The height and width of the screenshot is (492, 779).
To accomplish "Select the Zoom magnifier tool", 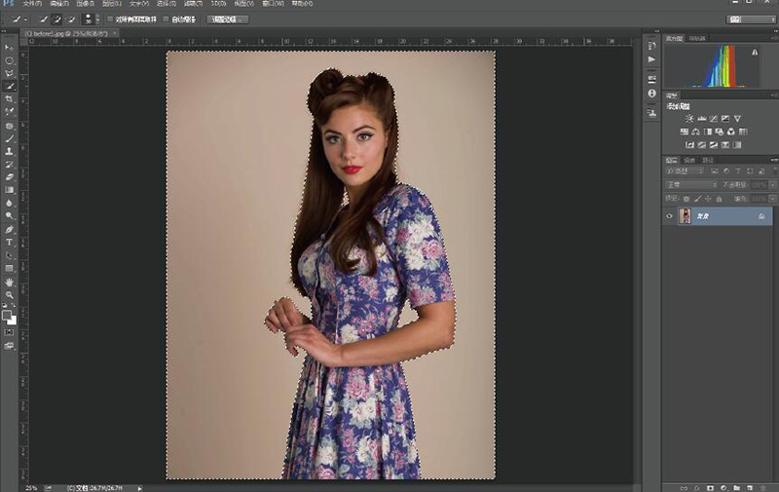I will (x=10, y=294).
